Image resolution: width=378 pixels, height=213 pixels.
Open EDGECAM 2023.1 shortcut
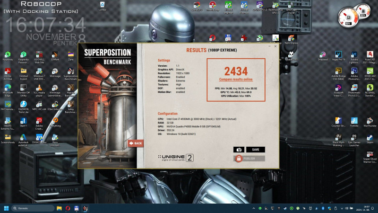click(370, 74)
